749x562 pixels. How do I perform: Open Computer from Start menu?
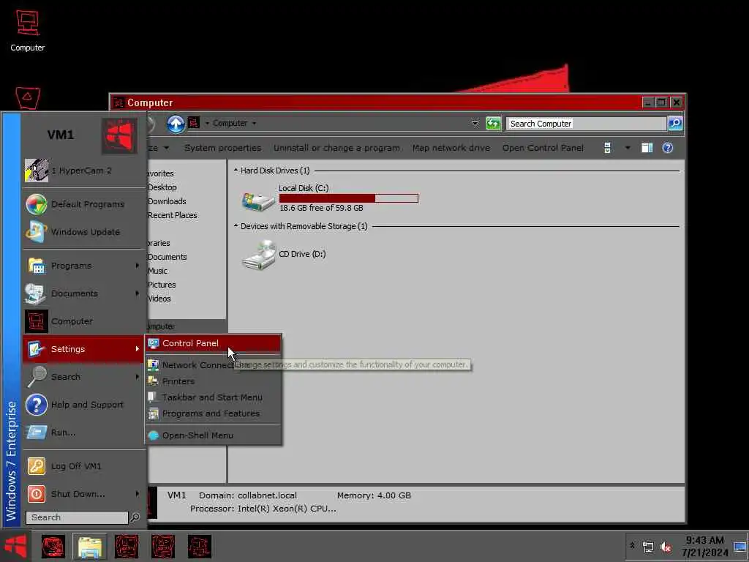point(83,321)
